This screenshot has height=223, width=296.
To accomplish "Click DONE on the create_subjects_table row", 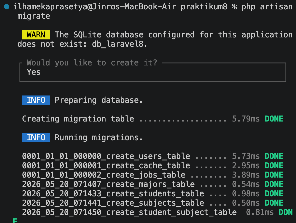I will (274, 203).
